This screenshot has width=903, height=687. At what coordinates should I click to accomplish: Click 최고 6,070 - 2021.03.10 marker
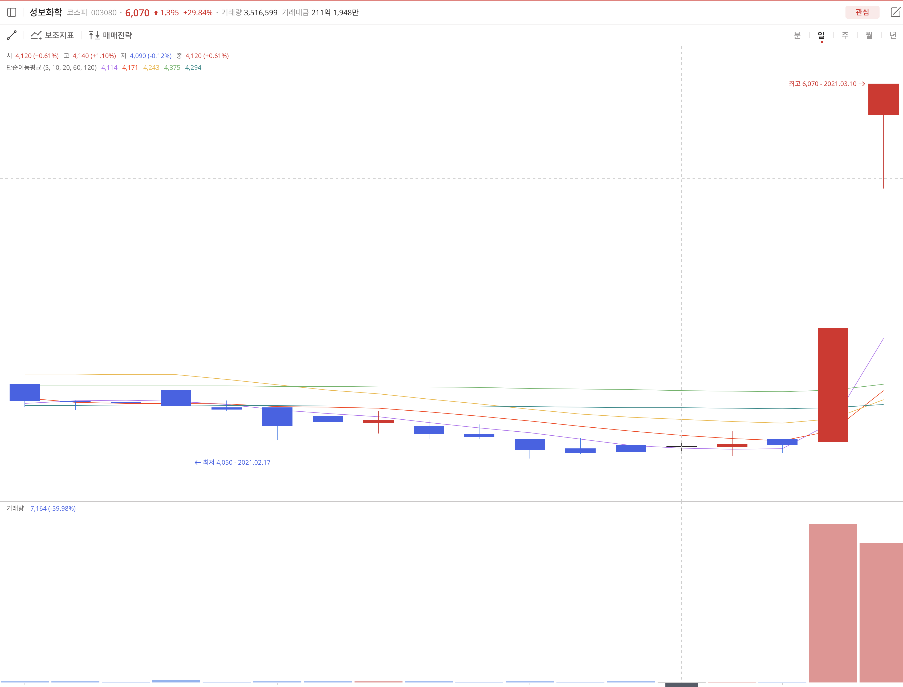[x=827, y=84]
